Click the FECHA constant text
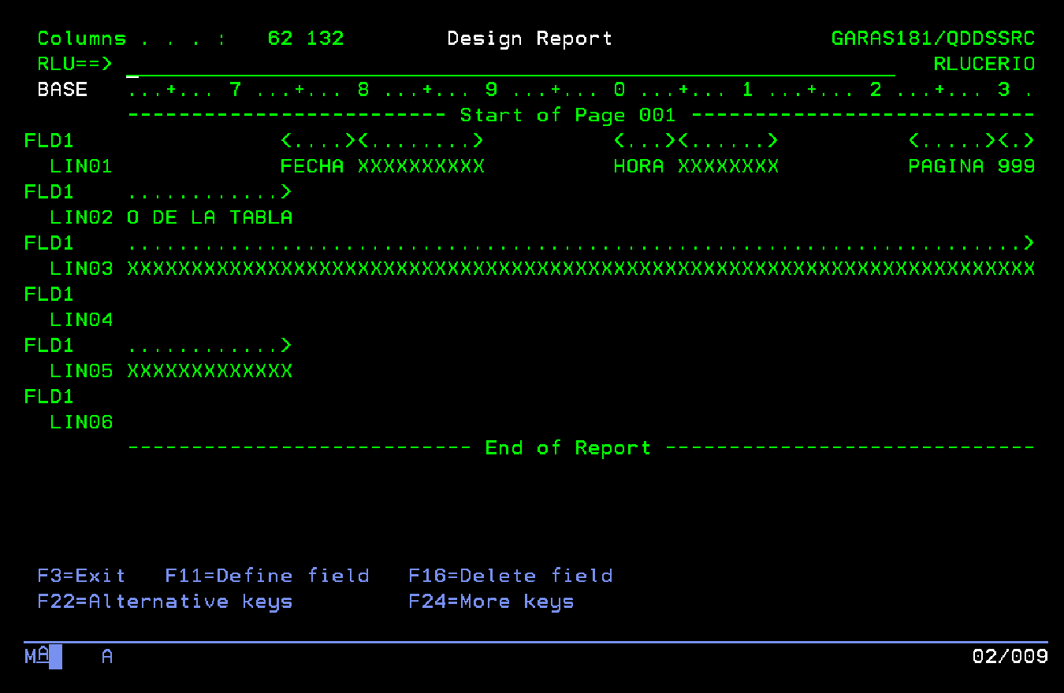The width and height of the screenshot is (1064, 693). (312, 167)
